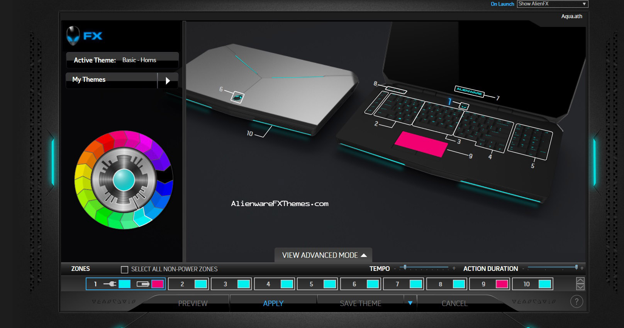Image resolution: width=624 pixels, height=328 pixels.
Task: Click the Apply button
Action: click(273, 303)
